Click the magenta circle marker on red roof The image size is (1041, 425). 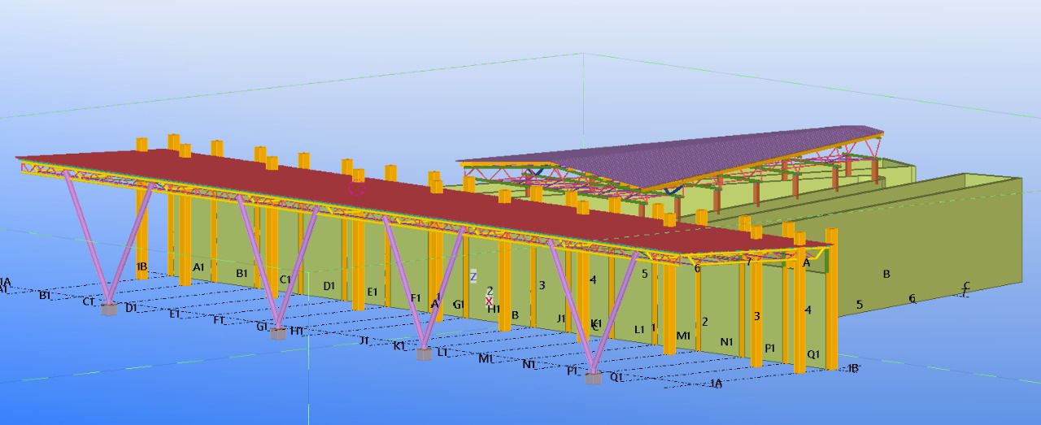click(355, 189)
